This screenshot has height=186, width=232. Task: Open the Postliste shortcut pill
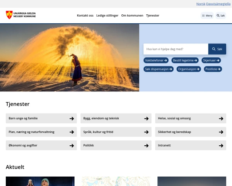pyautogui.click(x=213, y=69)
